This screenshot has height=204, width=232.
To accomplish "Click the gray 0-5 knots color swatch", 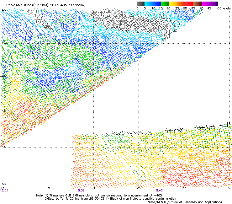I will (140, 4).
